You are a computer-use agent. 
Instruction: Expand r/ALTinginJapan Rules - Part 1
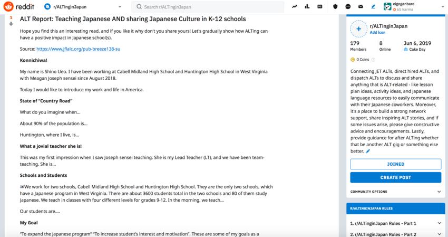(396, 223)
